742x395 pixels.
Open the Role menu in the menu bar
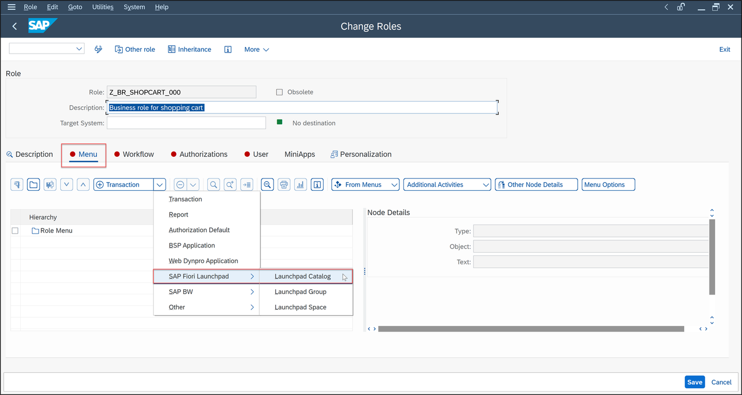(30, 7)
